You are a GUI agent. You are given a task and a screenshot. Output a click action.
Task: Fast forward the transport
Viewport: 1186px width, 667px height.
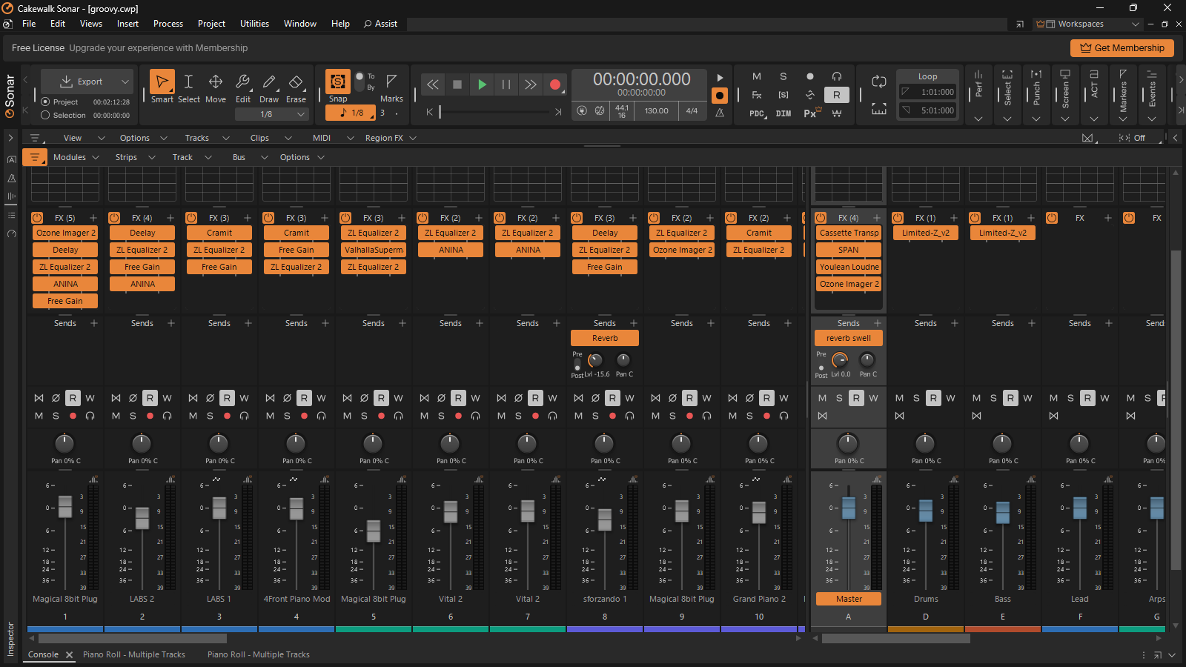(x=531, y=84)
